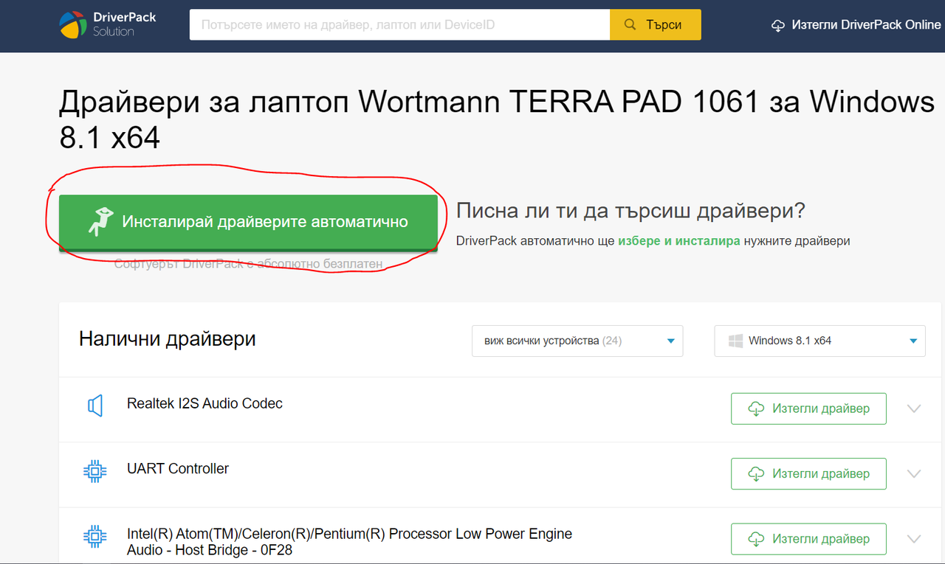Open the Windows 8.1 x64 version dropdown

pos(819,341)
